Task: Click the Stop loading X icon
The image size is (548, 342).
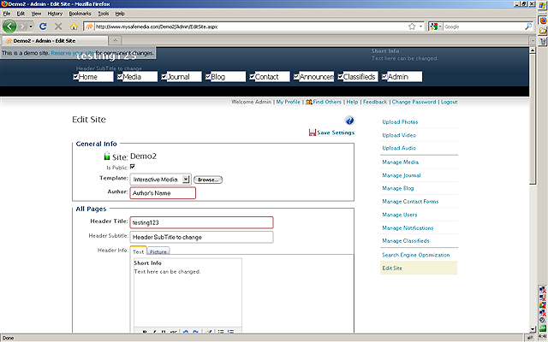Action: 58,27
